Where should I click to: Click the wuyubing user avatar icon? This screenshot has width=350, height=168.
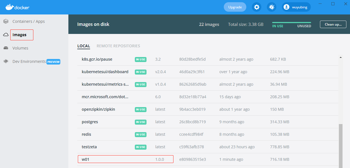click(287, 7)
